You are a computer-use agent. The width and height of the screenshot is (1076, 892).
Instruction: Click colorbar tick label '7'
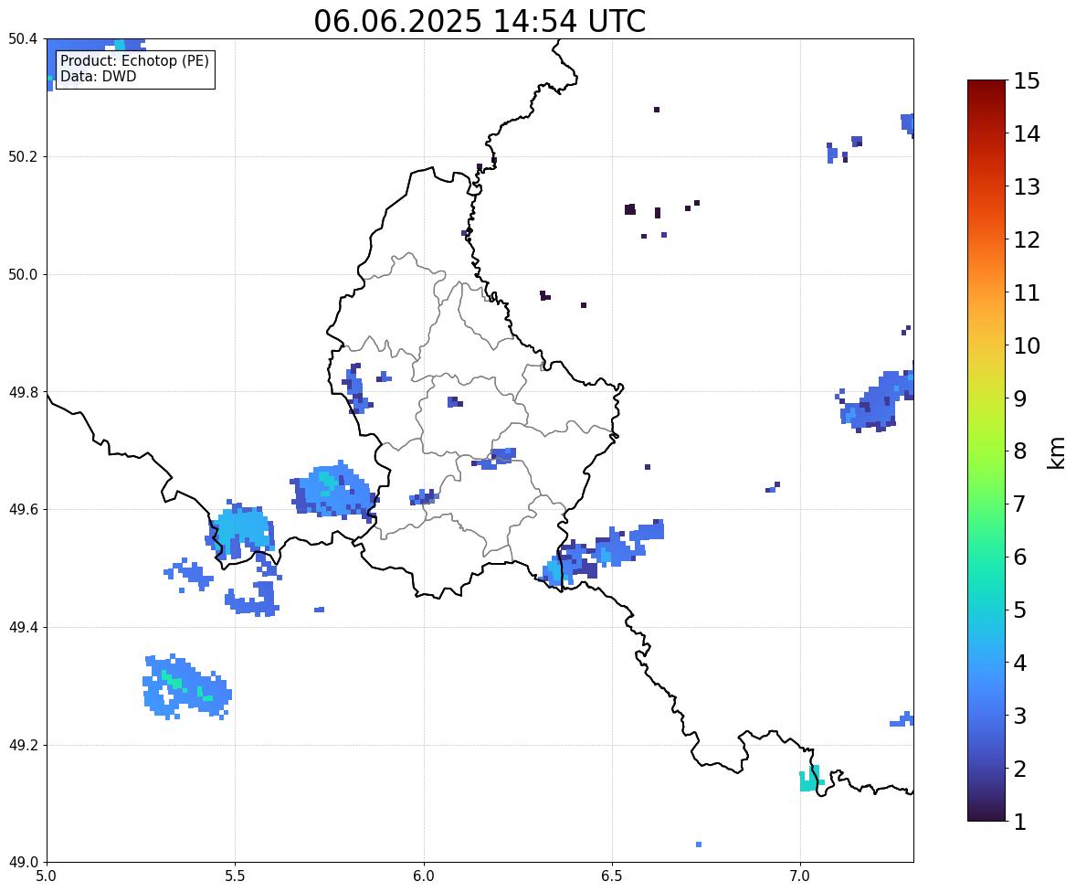pyautogui.click(x=1019, y=504)
